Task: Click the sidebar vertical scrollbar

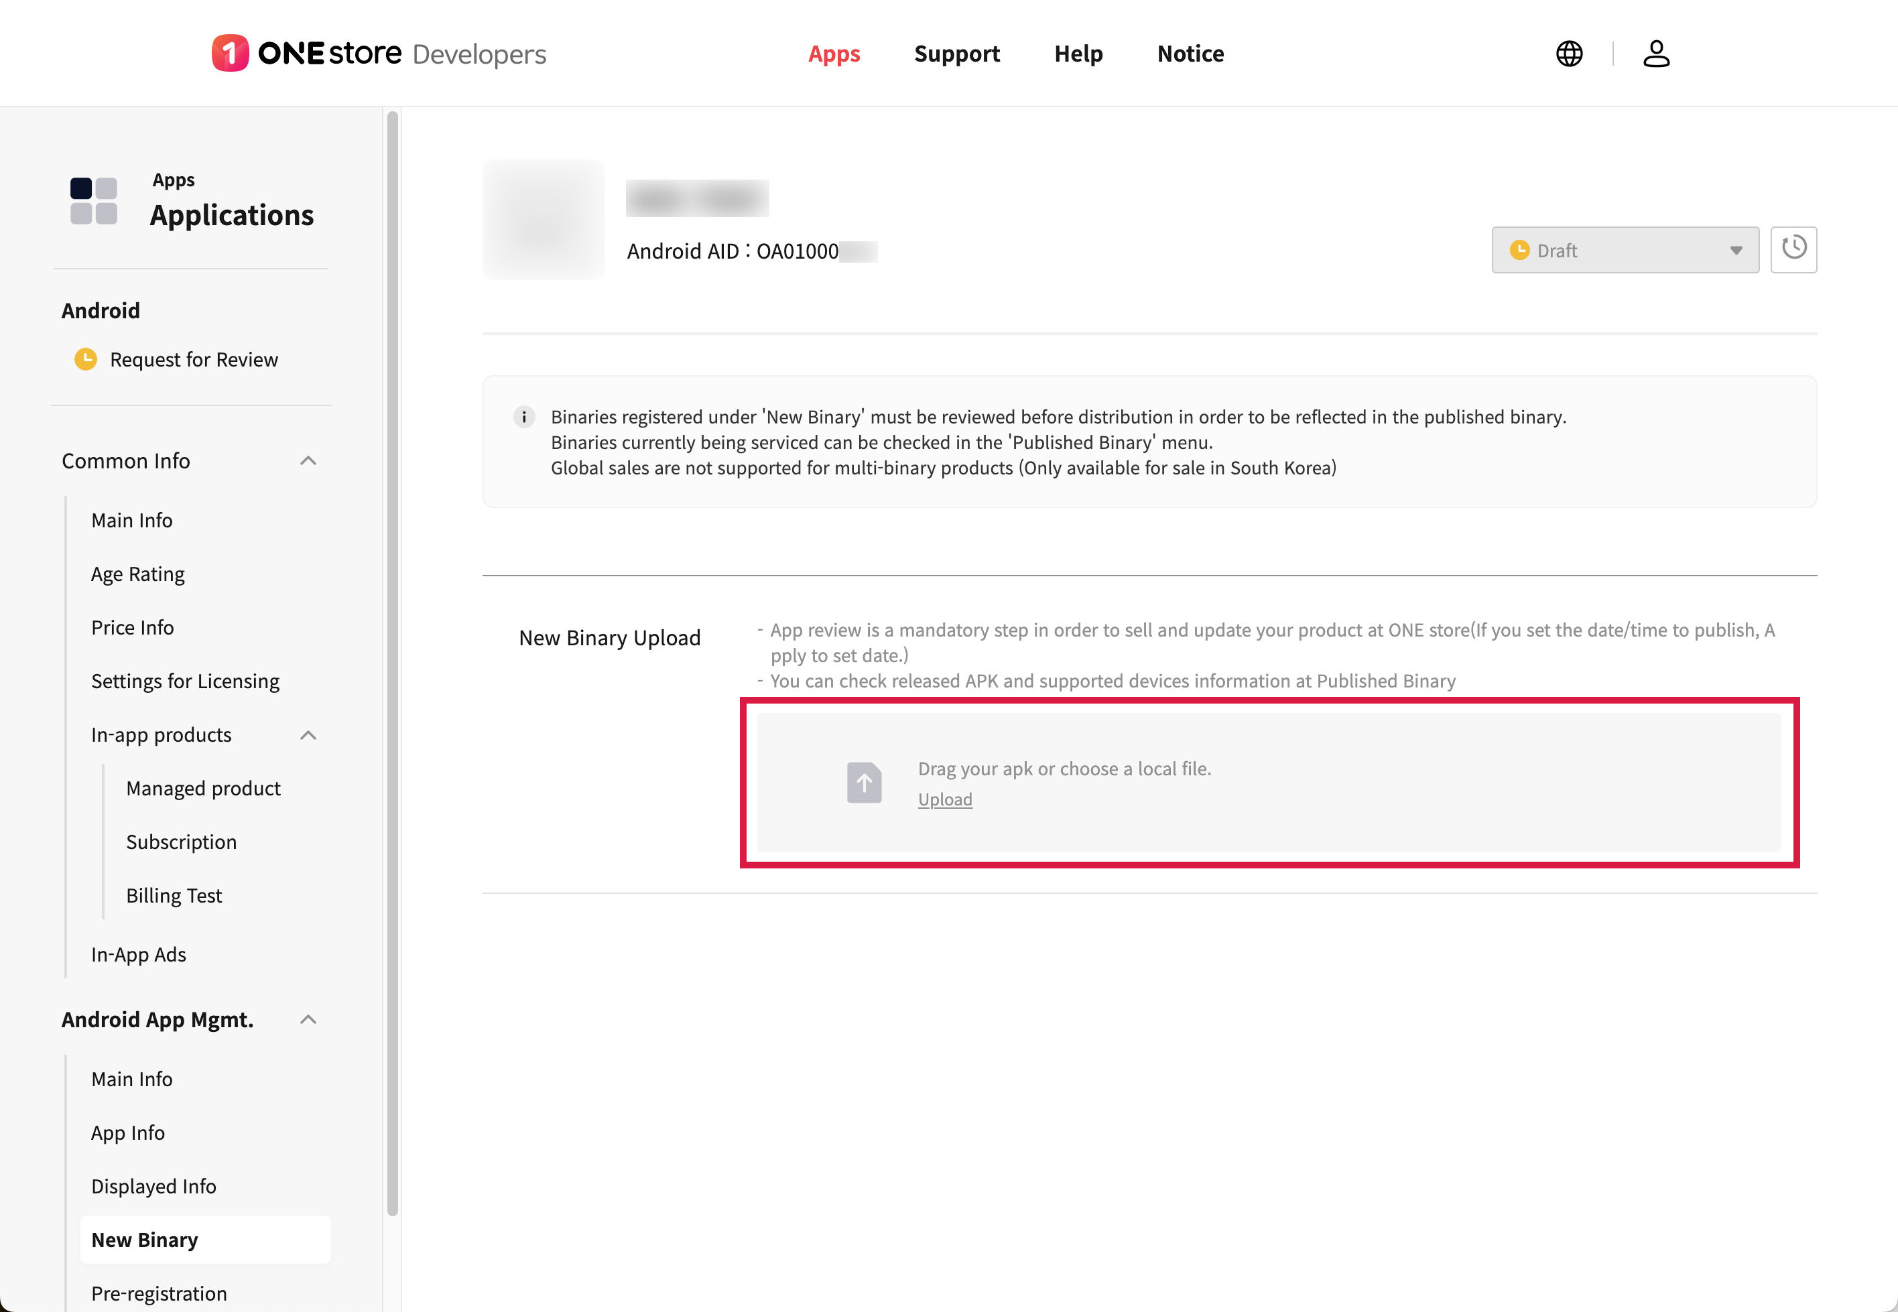Action: [392, 657]
